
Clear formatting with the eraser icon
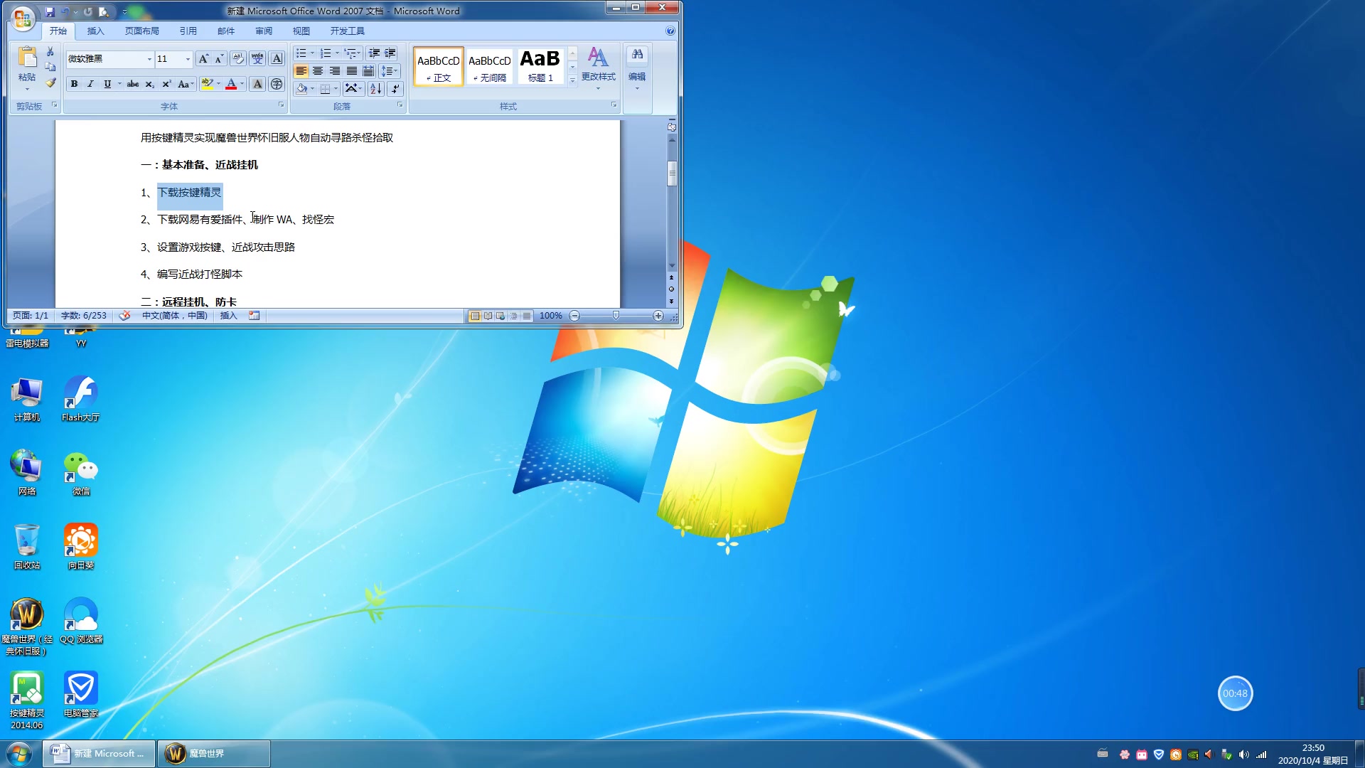(237, 59)
